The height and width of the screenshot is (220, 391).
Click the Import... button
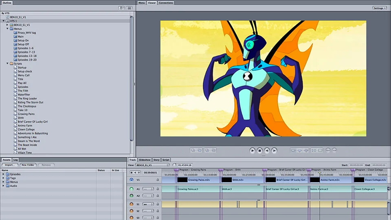pos(10,165)
